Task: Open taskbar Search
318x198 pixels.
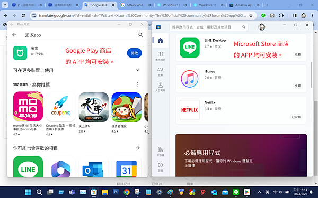Action: click(x=39, y=192)
